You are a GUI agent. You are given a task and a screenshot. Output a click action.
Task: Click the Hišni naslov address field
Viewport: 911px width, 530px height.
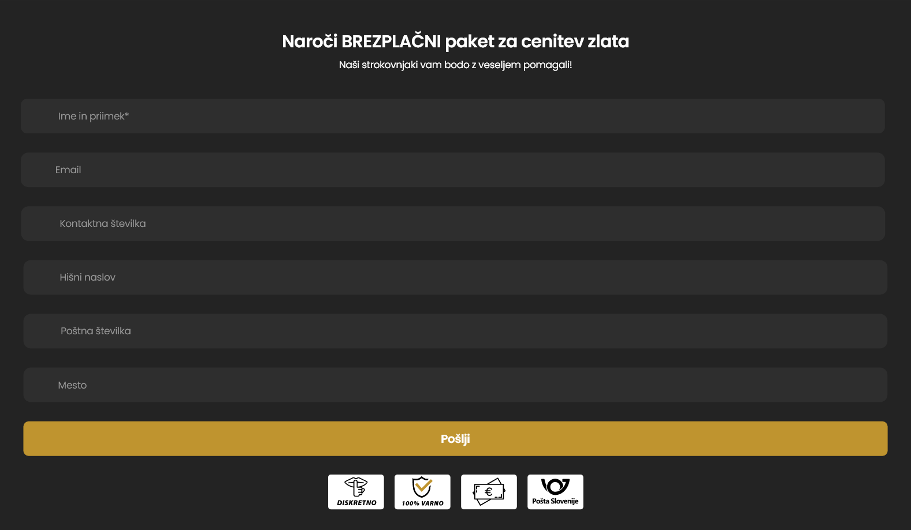click(455, 277)
